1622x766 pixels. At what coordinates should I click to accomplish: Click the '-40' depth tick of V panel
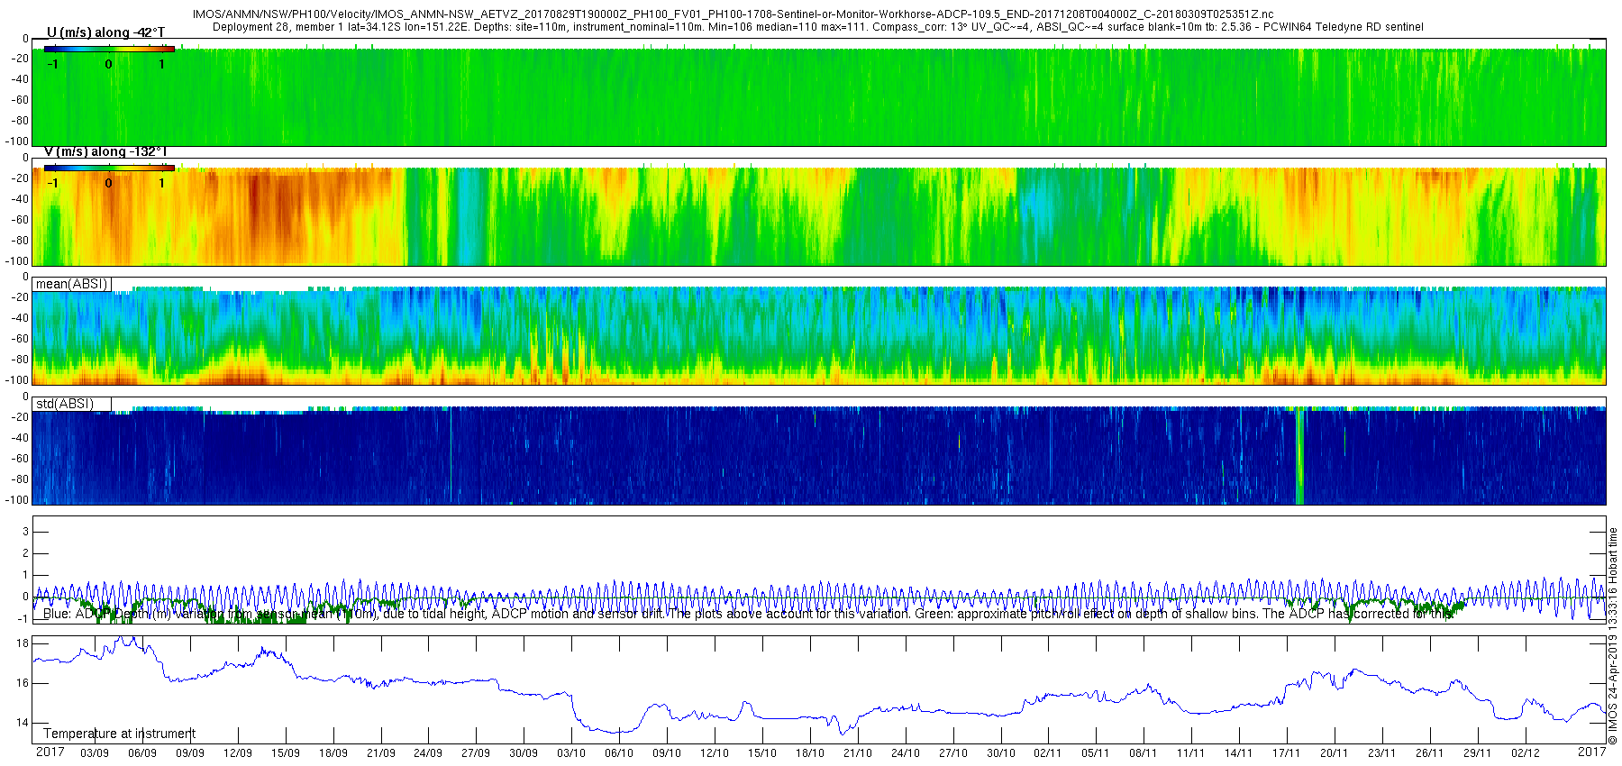click(19, 199)
